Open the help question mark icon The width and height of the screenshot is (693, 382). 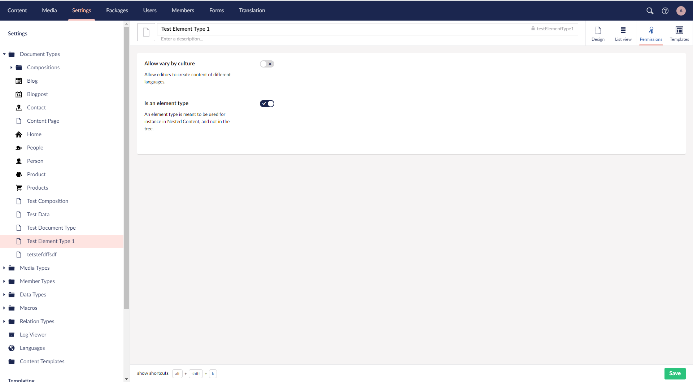(x=665, y=11)
